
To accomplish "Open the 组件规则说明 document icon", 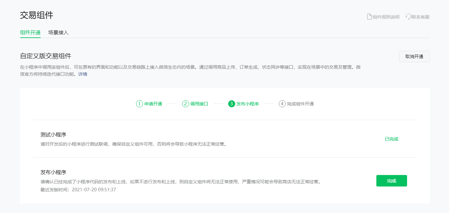I will coord(369,17).
